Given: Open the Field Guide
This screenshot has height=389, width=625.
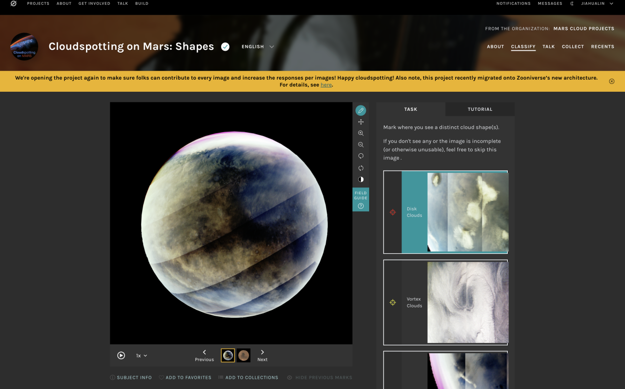Looking at the screenshot, I should tap(361, 199).
